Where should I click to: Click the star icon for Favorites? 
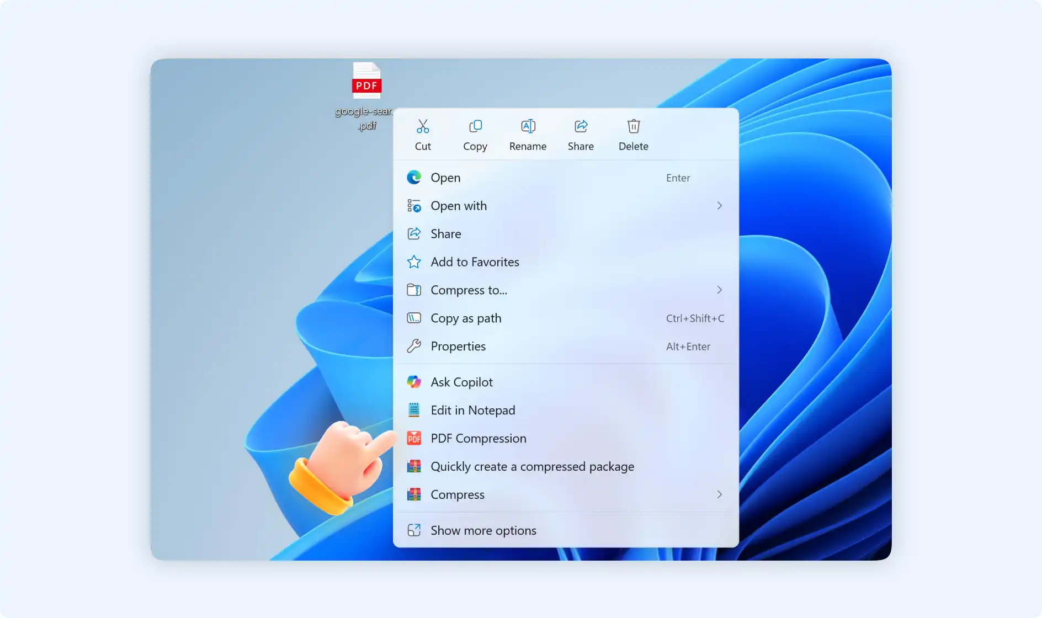(x=414, y=262)
